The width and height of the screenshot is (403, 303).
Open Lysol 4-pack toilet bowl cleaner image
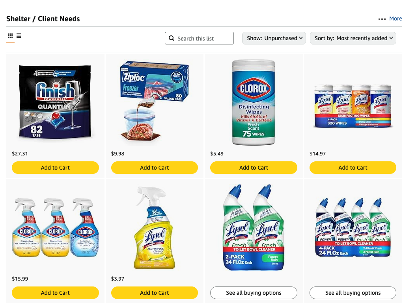[353, 227]
